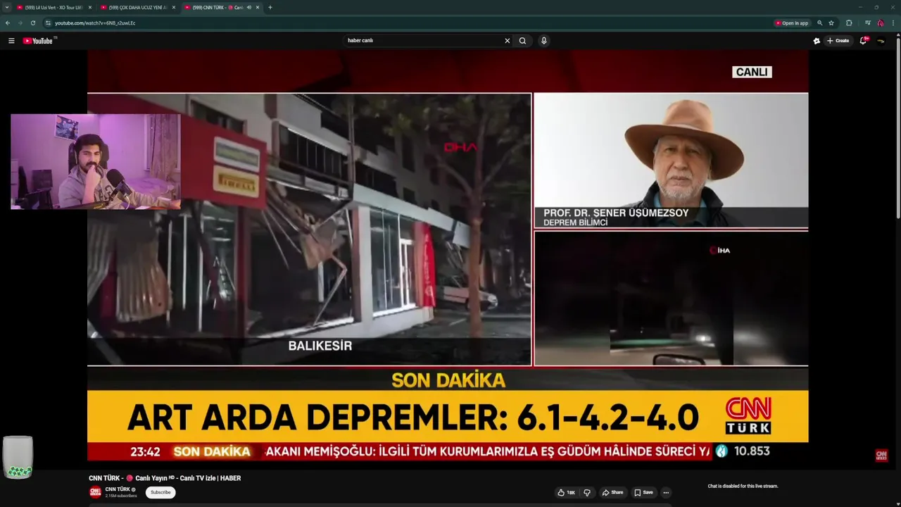Click the streamer webcam overlay
The height and width of the screenshot is (507, 901).
(96, 161)
